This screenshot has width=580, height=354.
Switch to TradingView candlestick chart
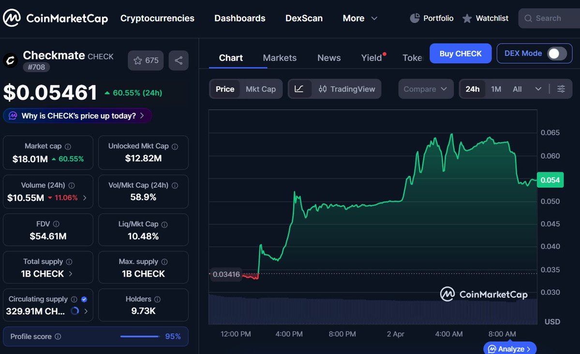tap(347, 89)
